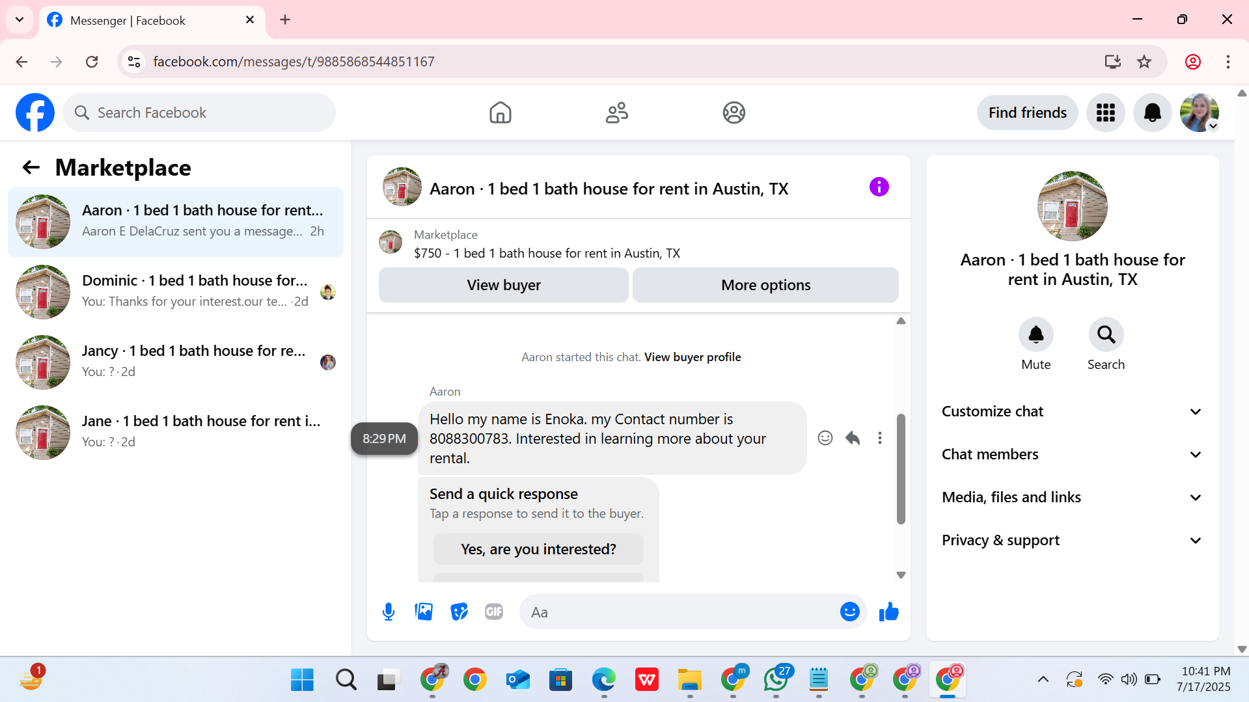This screenshot has height=702, width=1249.
Task: Open the Facebook menu grid icon
Action: point(1105,113)
